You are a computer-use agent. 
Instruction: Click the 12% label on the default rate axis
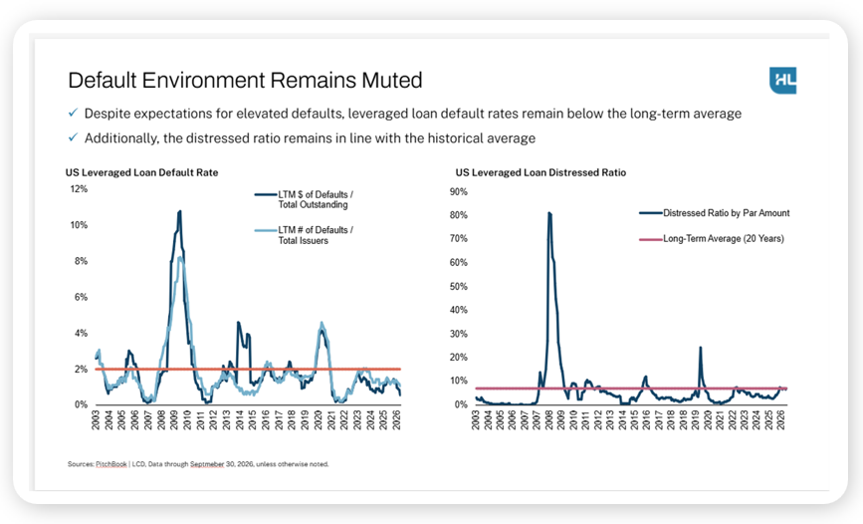(79, 189)
